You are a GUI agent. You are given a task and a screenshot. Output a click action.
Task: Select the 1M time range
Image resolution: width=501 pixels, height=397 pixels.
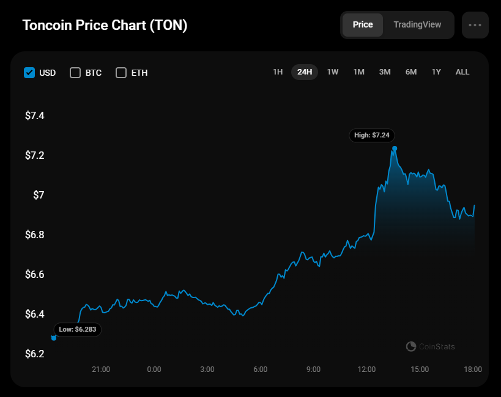click(x=358, y=72)
